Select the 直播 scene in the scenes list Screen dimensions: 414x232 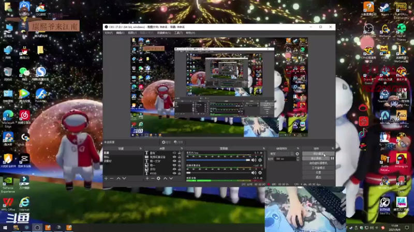pos(123,153)
